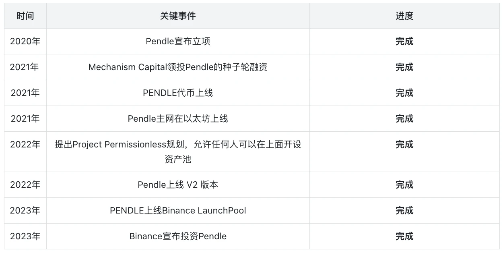Viewport: 503px width, 253px height.
Task: Click 完成 status for PENDLE代币上线
Action: [x=404, y=93]
